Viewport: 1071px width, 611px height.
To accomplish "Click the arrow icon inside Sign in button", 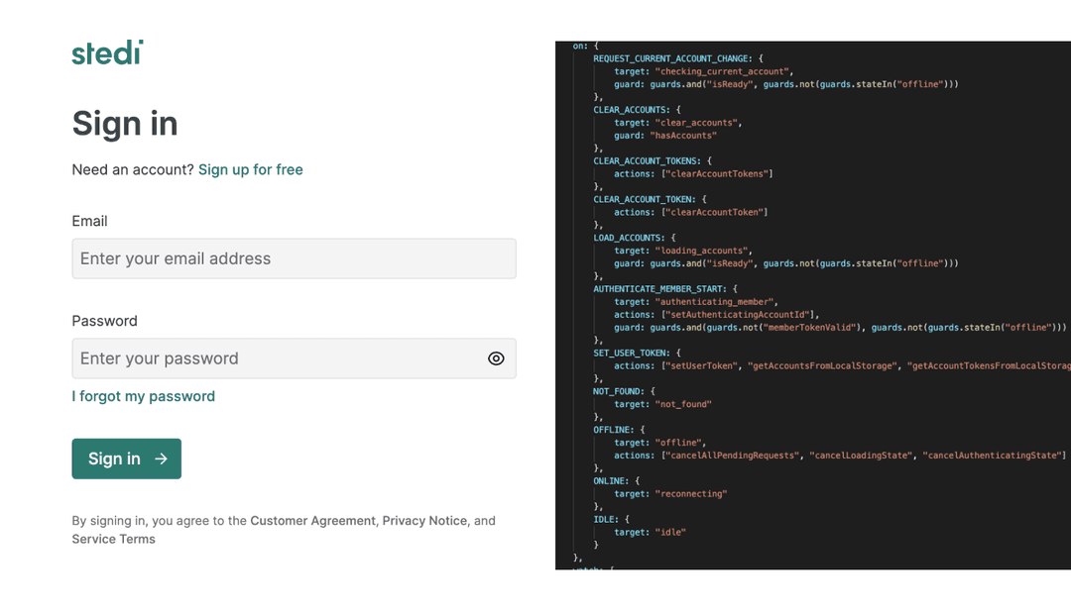I will tap(162, 458).
